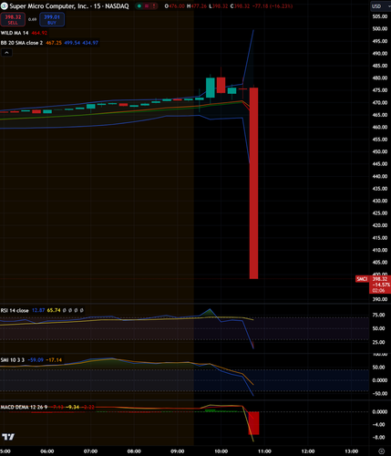Select the RSI 14 close indicator legend

pyautogui.click(x=15, y=310)
